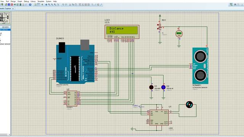This screenshot has height=137, width=244.
Task: Select the U2 PCF8574 chip
Action: 72,99
